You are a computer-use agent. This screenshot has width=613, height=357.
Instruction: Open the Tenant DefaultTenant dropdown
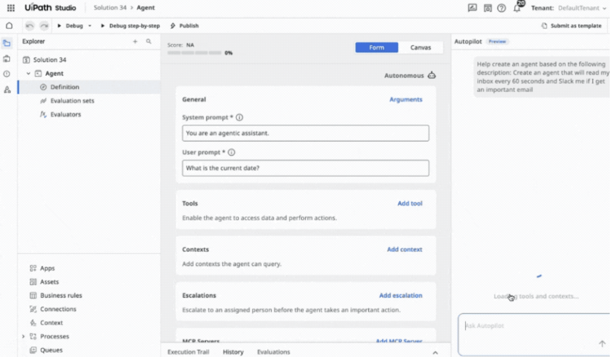pos(570,8)
